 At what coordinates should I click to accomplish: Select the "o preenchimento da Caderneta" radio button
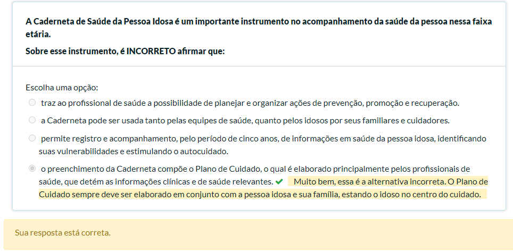coord(32,169)
